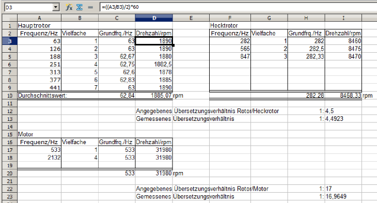Screen dimensions: 377x203
Task: Click the Function equals icon
Action: pyautogui.click(x=90, y=7)
